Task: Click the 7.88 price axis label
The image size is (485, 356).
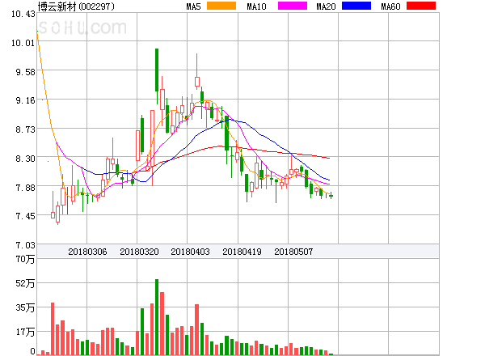Action: [25, 188]
